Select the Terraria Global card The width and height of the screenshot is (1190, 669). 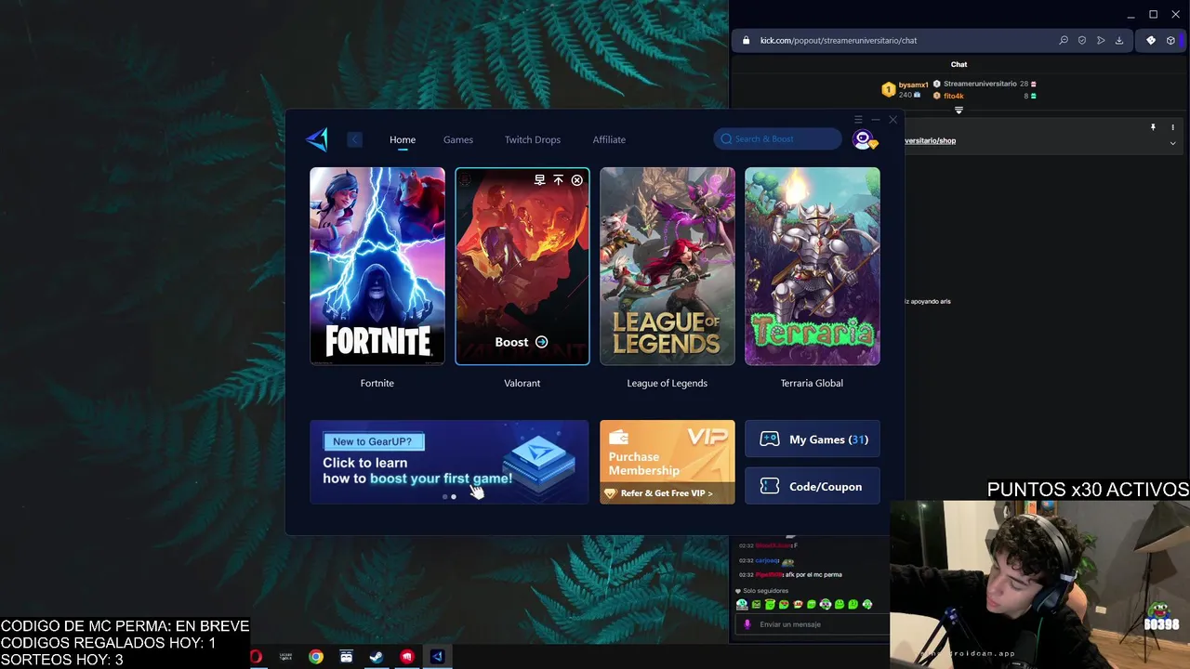[812, 266]
